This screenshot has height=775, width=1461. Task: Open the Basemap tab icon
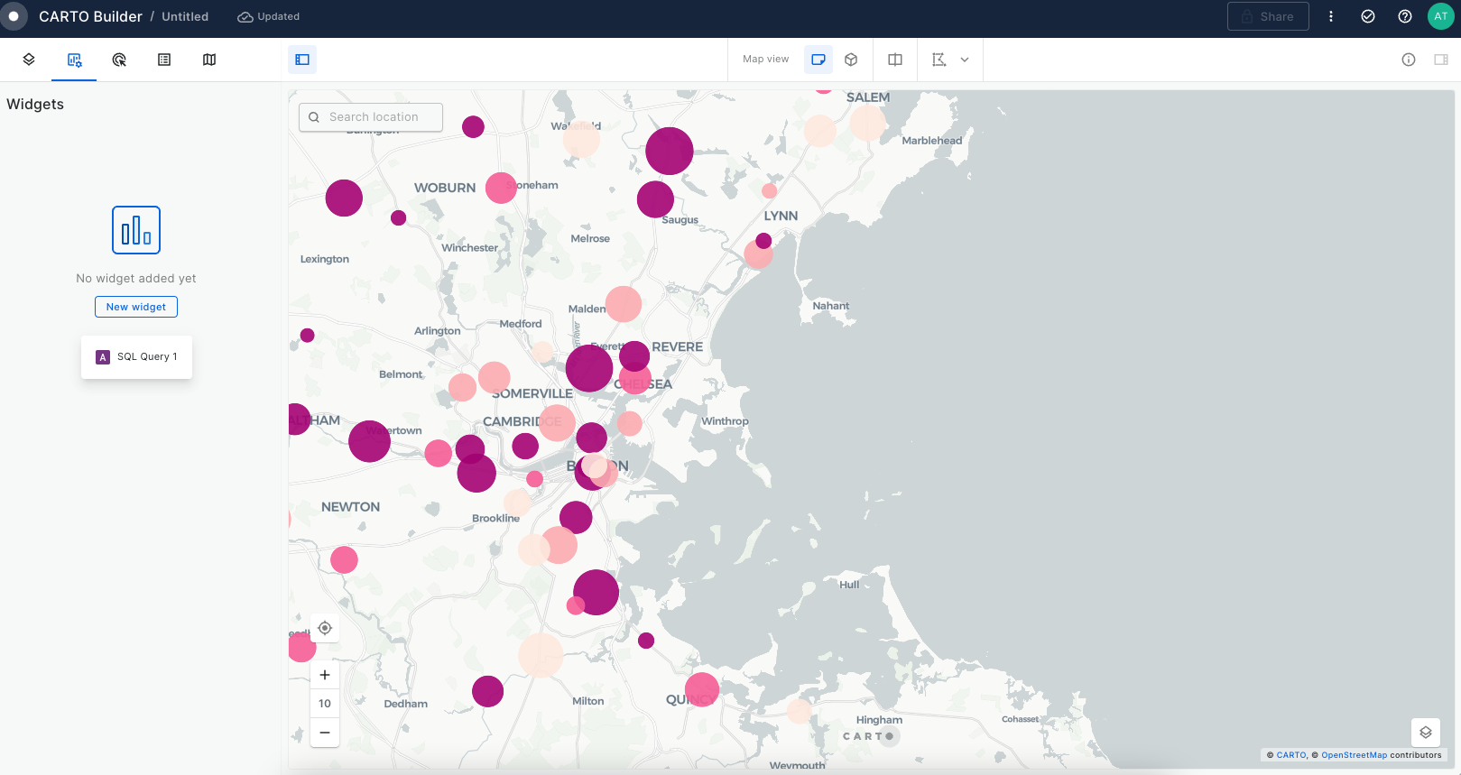click(x=209, y=60)
